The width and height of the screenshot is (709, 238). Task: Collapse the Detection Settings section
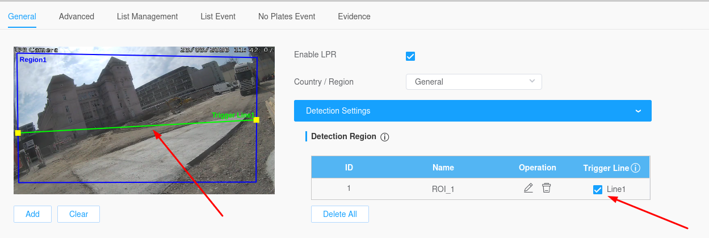point(638,111)
